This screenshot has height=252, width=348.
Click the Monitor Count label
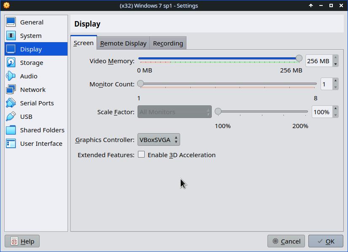[x=112, y=84]
